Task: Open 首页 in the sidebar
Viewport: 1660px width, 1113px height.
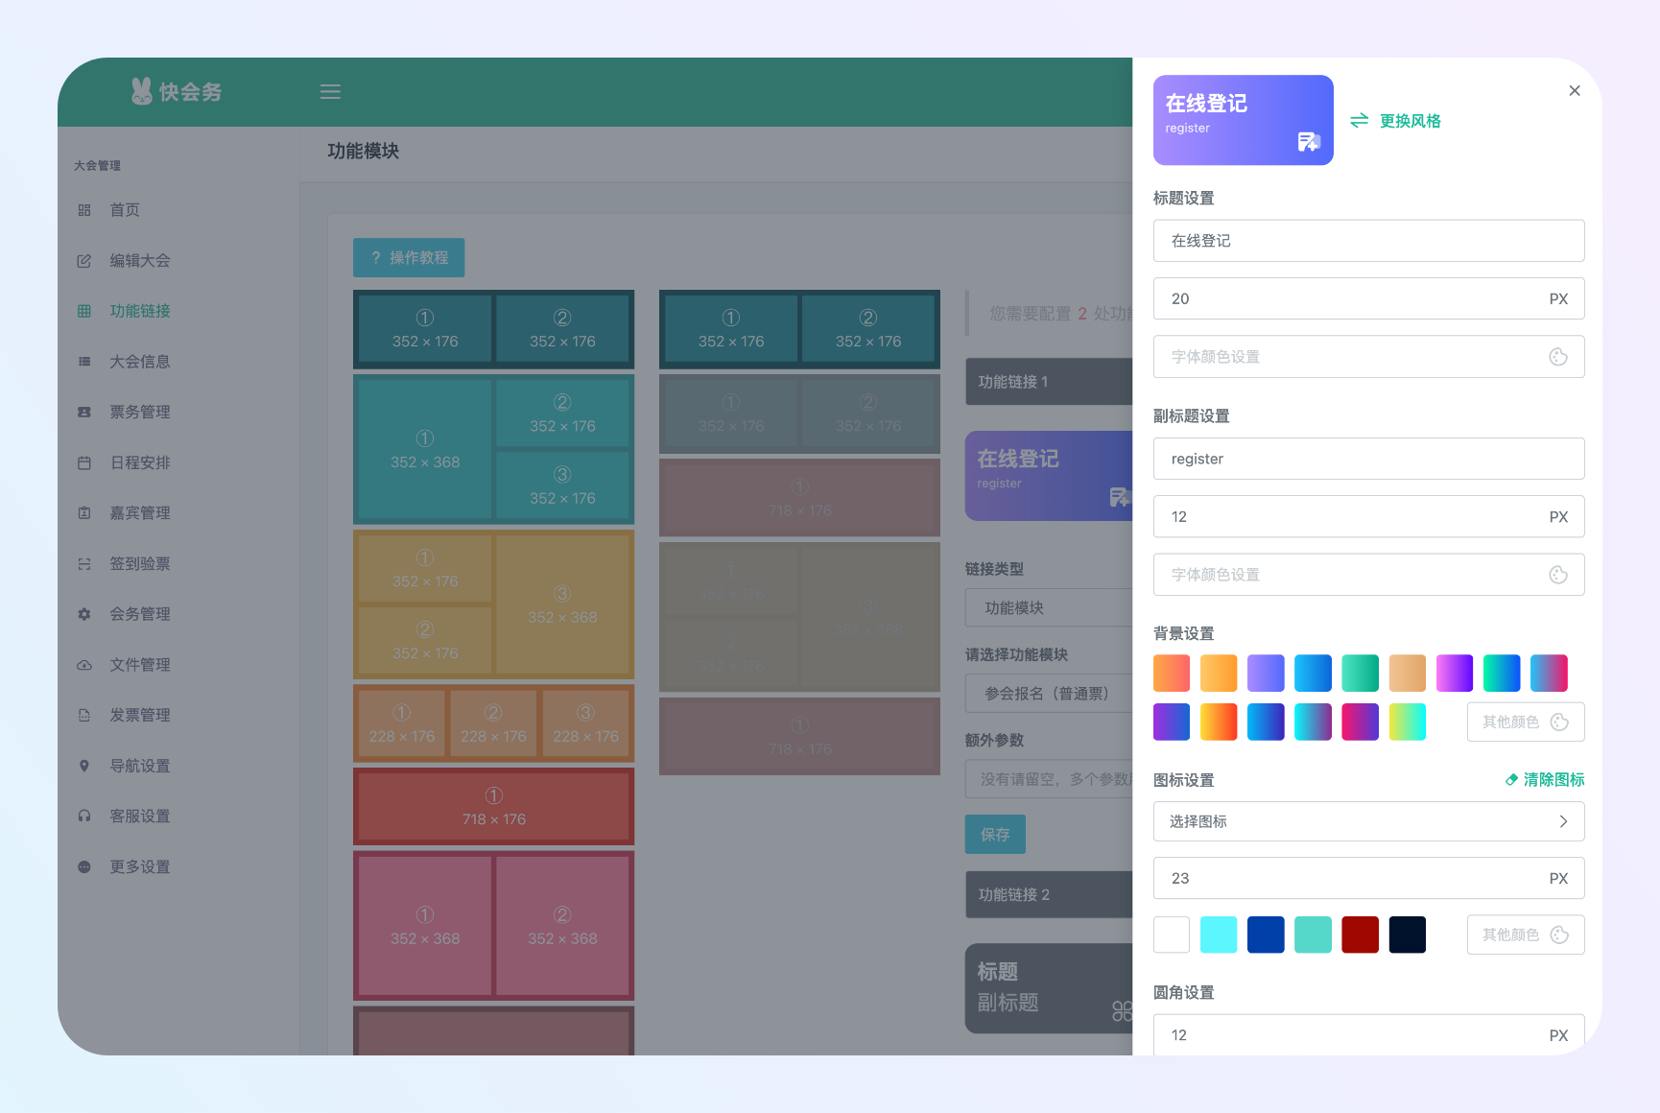Action: coord(125,210)
